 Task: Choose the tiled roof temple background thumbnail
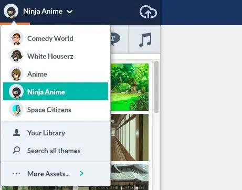(x=130, y=177)
